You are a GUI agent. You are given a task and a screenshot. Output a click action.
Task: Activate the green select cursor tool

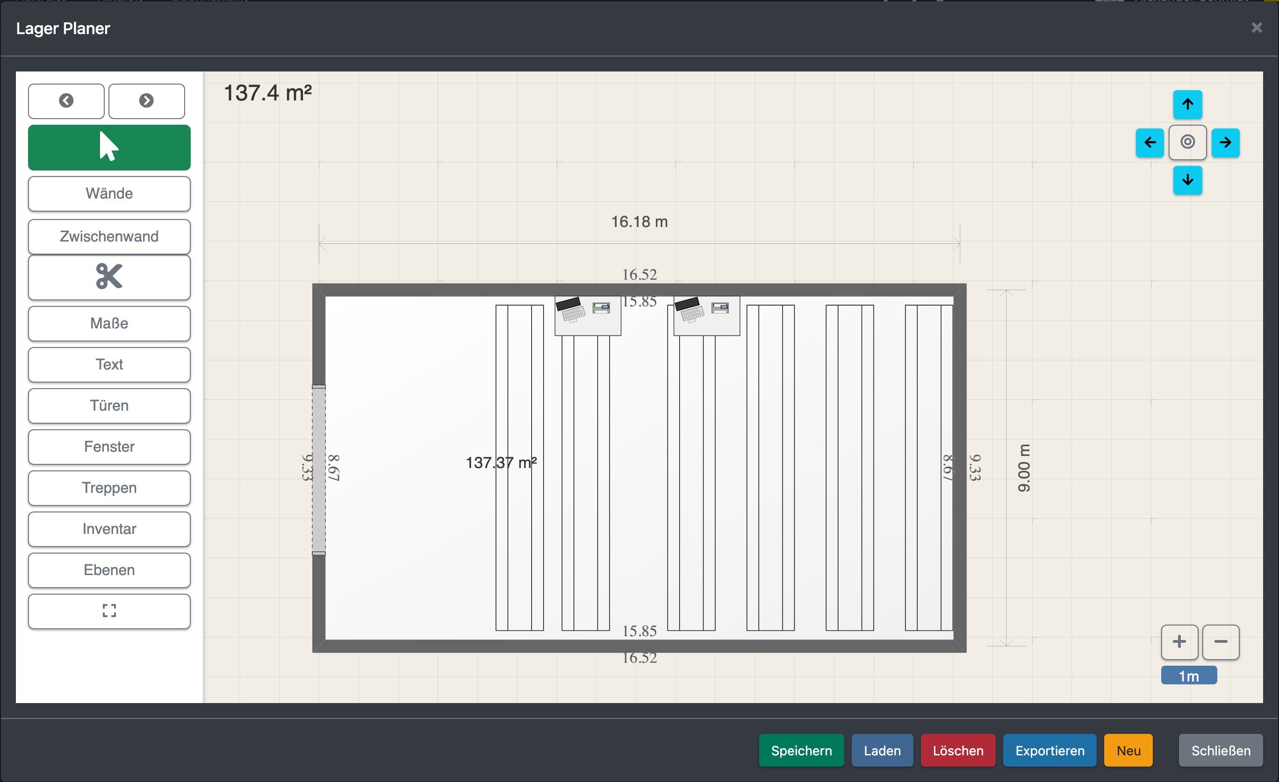(109, 147)
